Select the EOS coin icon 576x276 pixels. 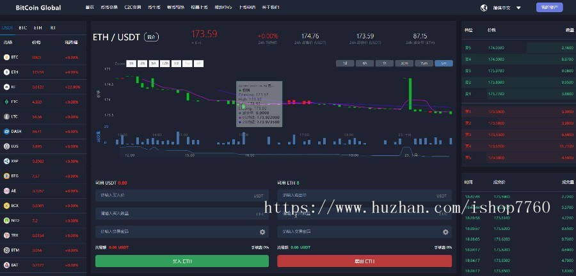coord(6,146)
